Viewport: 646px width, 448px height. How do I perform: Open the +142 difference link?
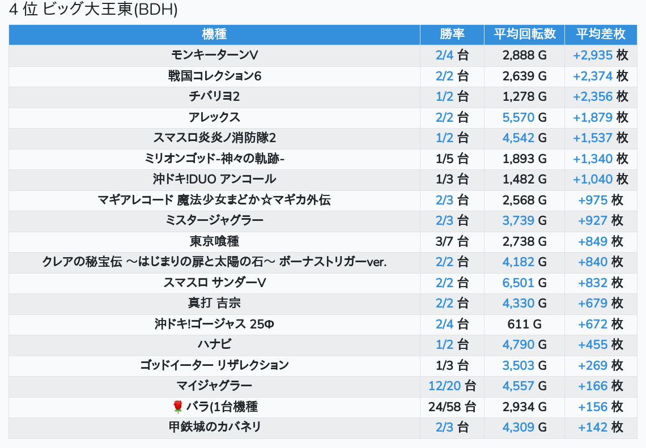click(x=593, y=428)
